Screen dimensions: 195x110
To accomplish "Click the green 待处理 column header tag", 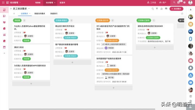I will 17,20.
